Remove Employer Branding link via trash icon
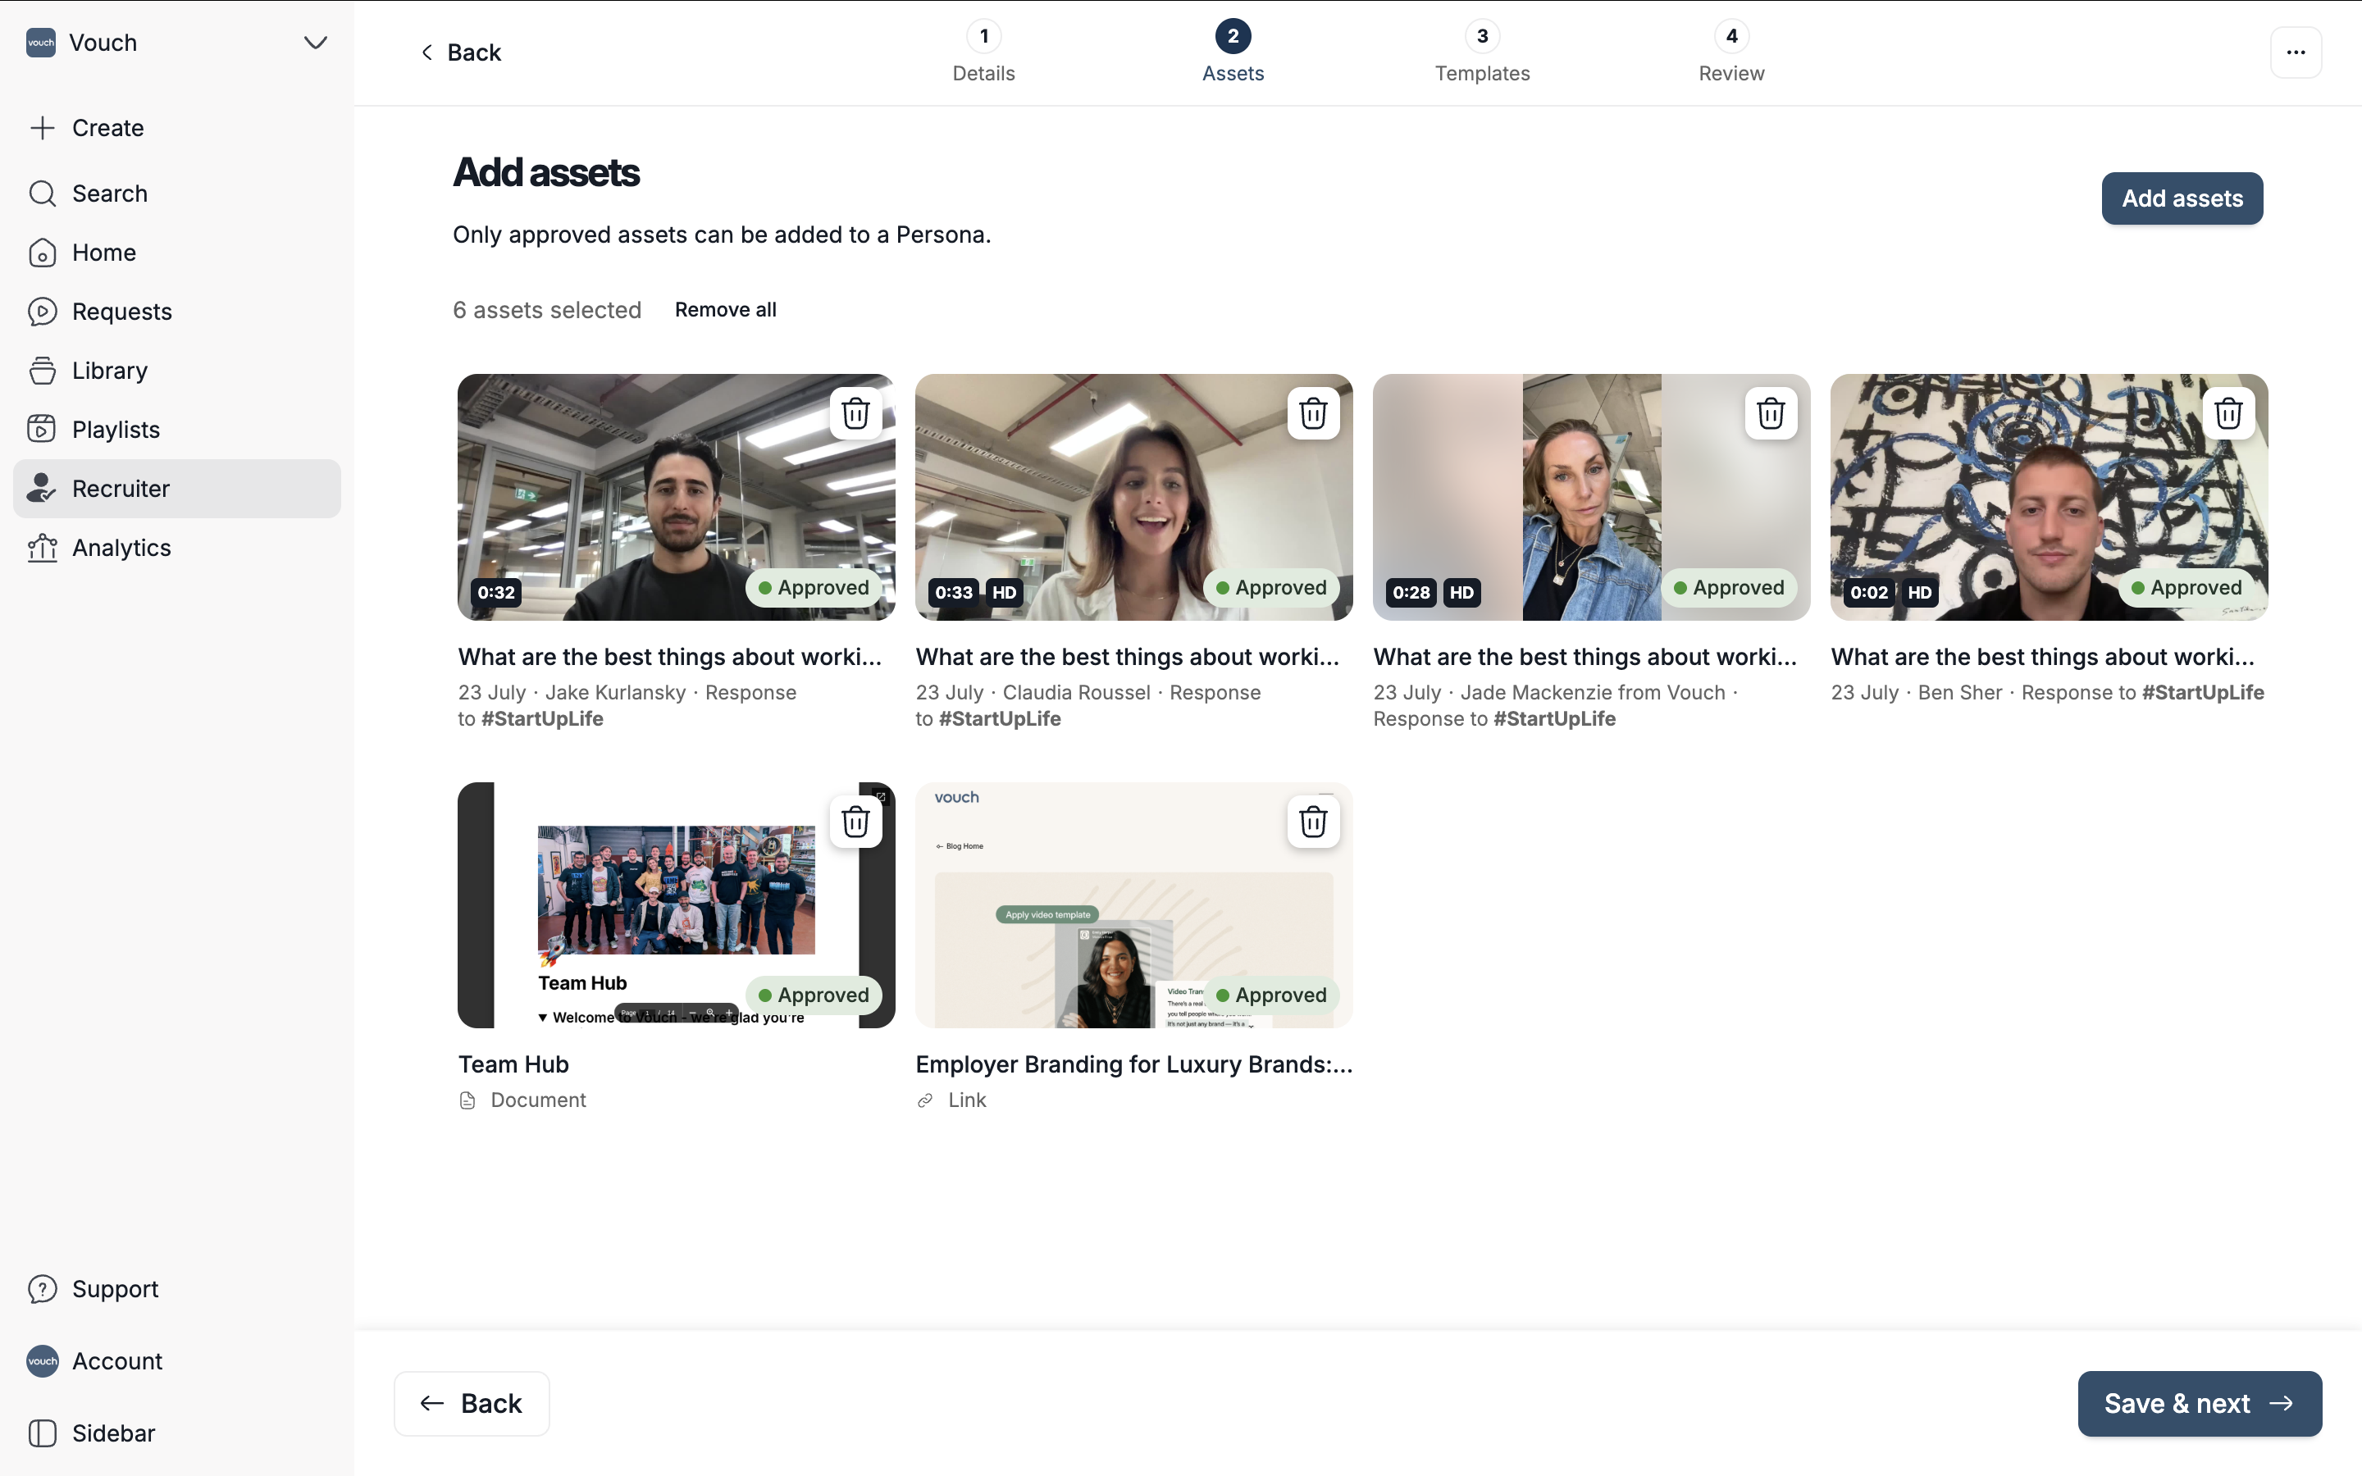 point(1314,822)
